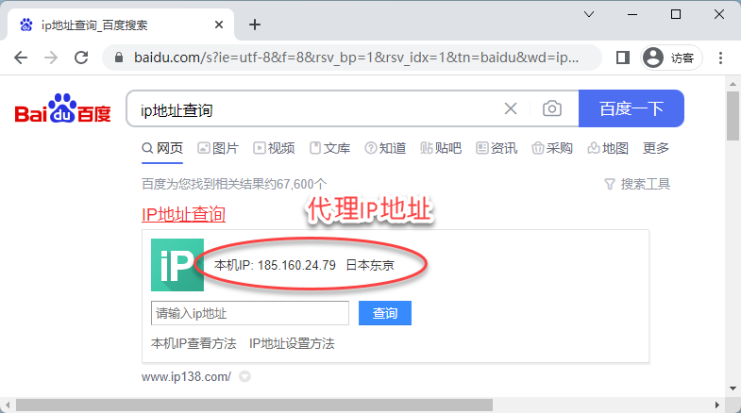Click the 请输入ip地址 input field
Viewport: 741px width, 413px height.
click(x=250, y=313)
